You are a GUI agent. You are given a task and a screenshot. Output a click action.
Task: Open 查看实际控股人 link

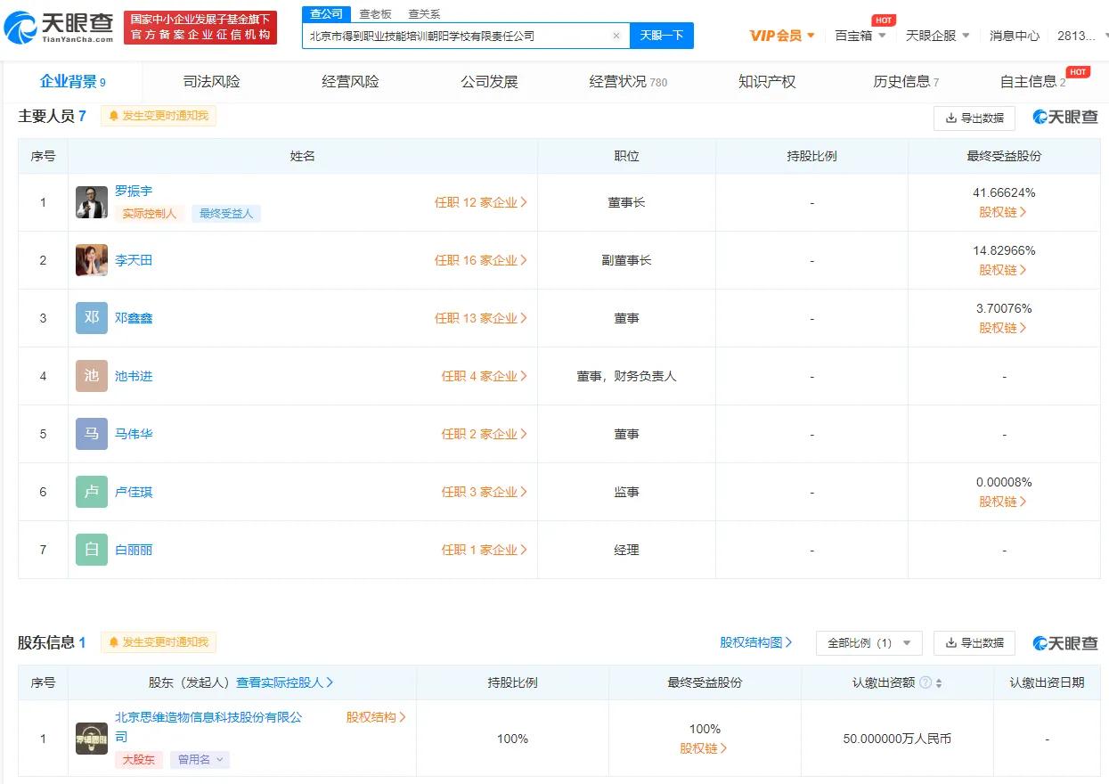(285, 682)
